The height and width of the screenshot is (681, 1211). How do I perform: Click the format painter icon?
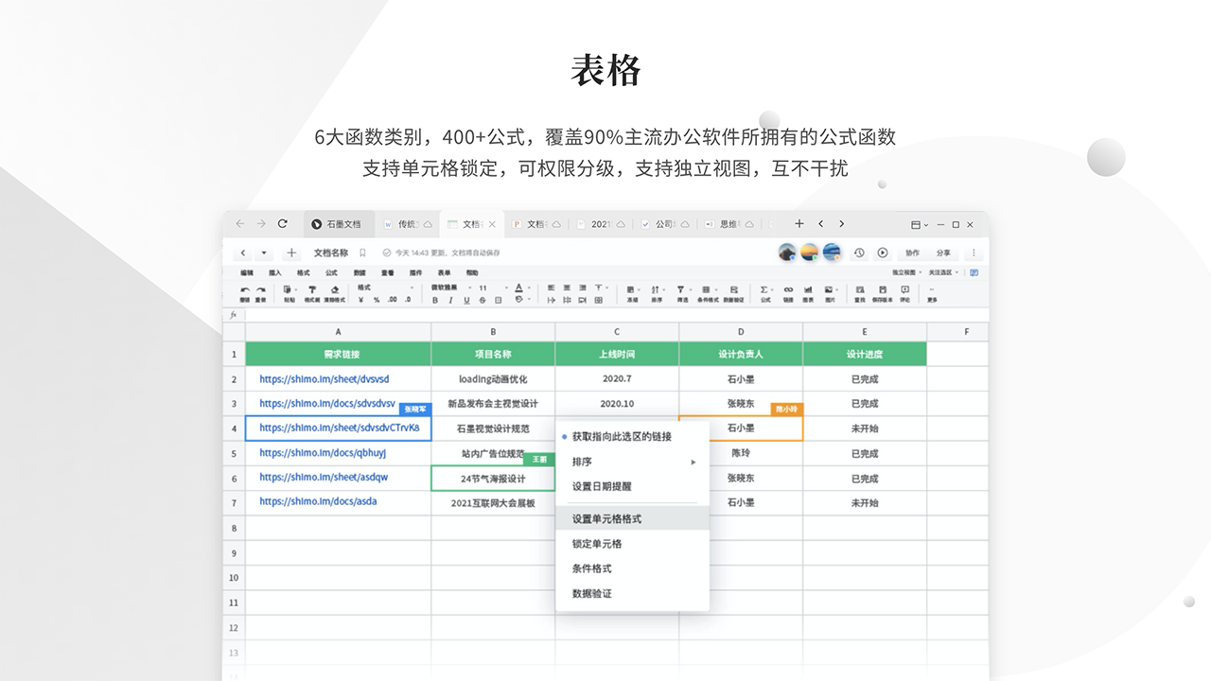click(310, 290)
